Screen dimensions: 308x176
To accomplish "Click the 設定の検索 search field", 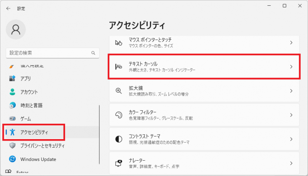I will point(52,53).
